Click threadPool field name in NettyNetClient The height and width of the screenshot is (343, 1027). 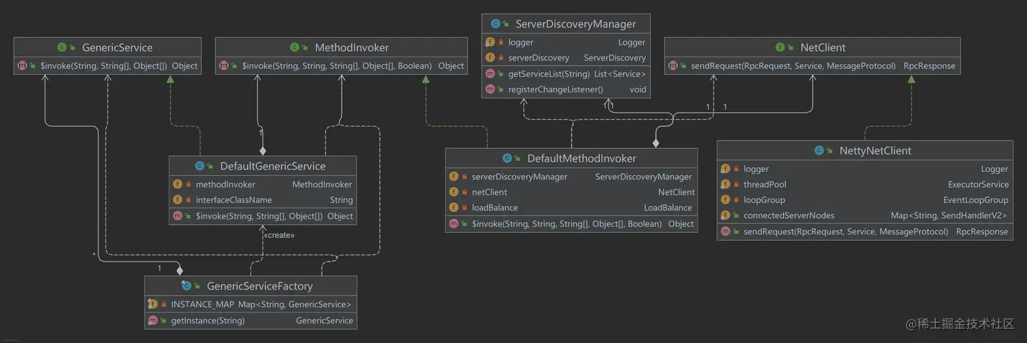click(765, 184)
